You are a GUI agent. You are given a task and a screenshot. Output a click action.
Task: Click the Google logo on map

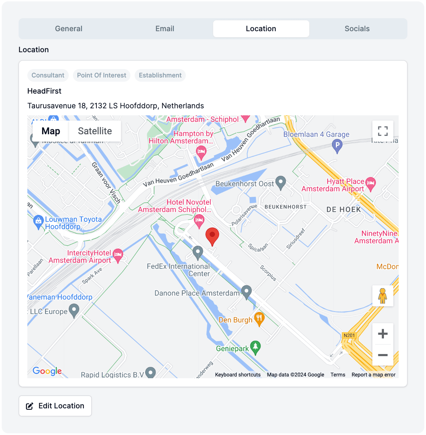pos(47,371)
